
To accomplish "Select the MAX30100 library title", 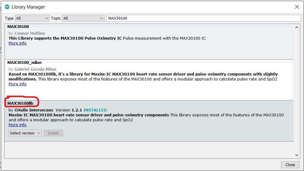I will point(18,26).
